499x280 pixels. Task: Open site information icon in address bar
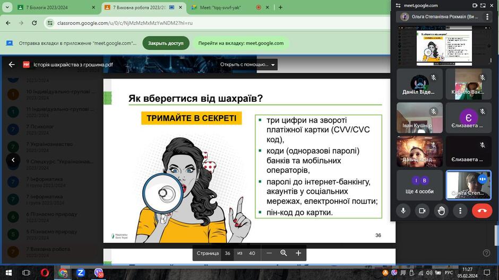tap(50, 23)
